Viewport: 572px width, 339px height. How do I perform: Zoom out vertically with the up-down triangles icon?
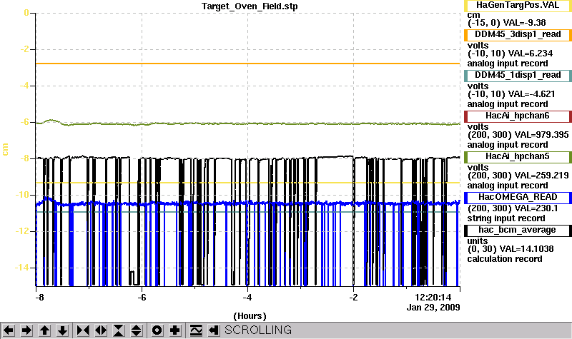(x=137, y=330)
